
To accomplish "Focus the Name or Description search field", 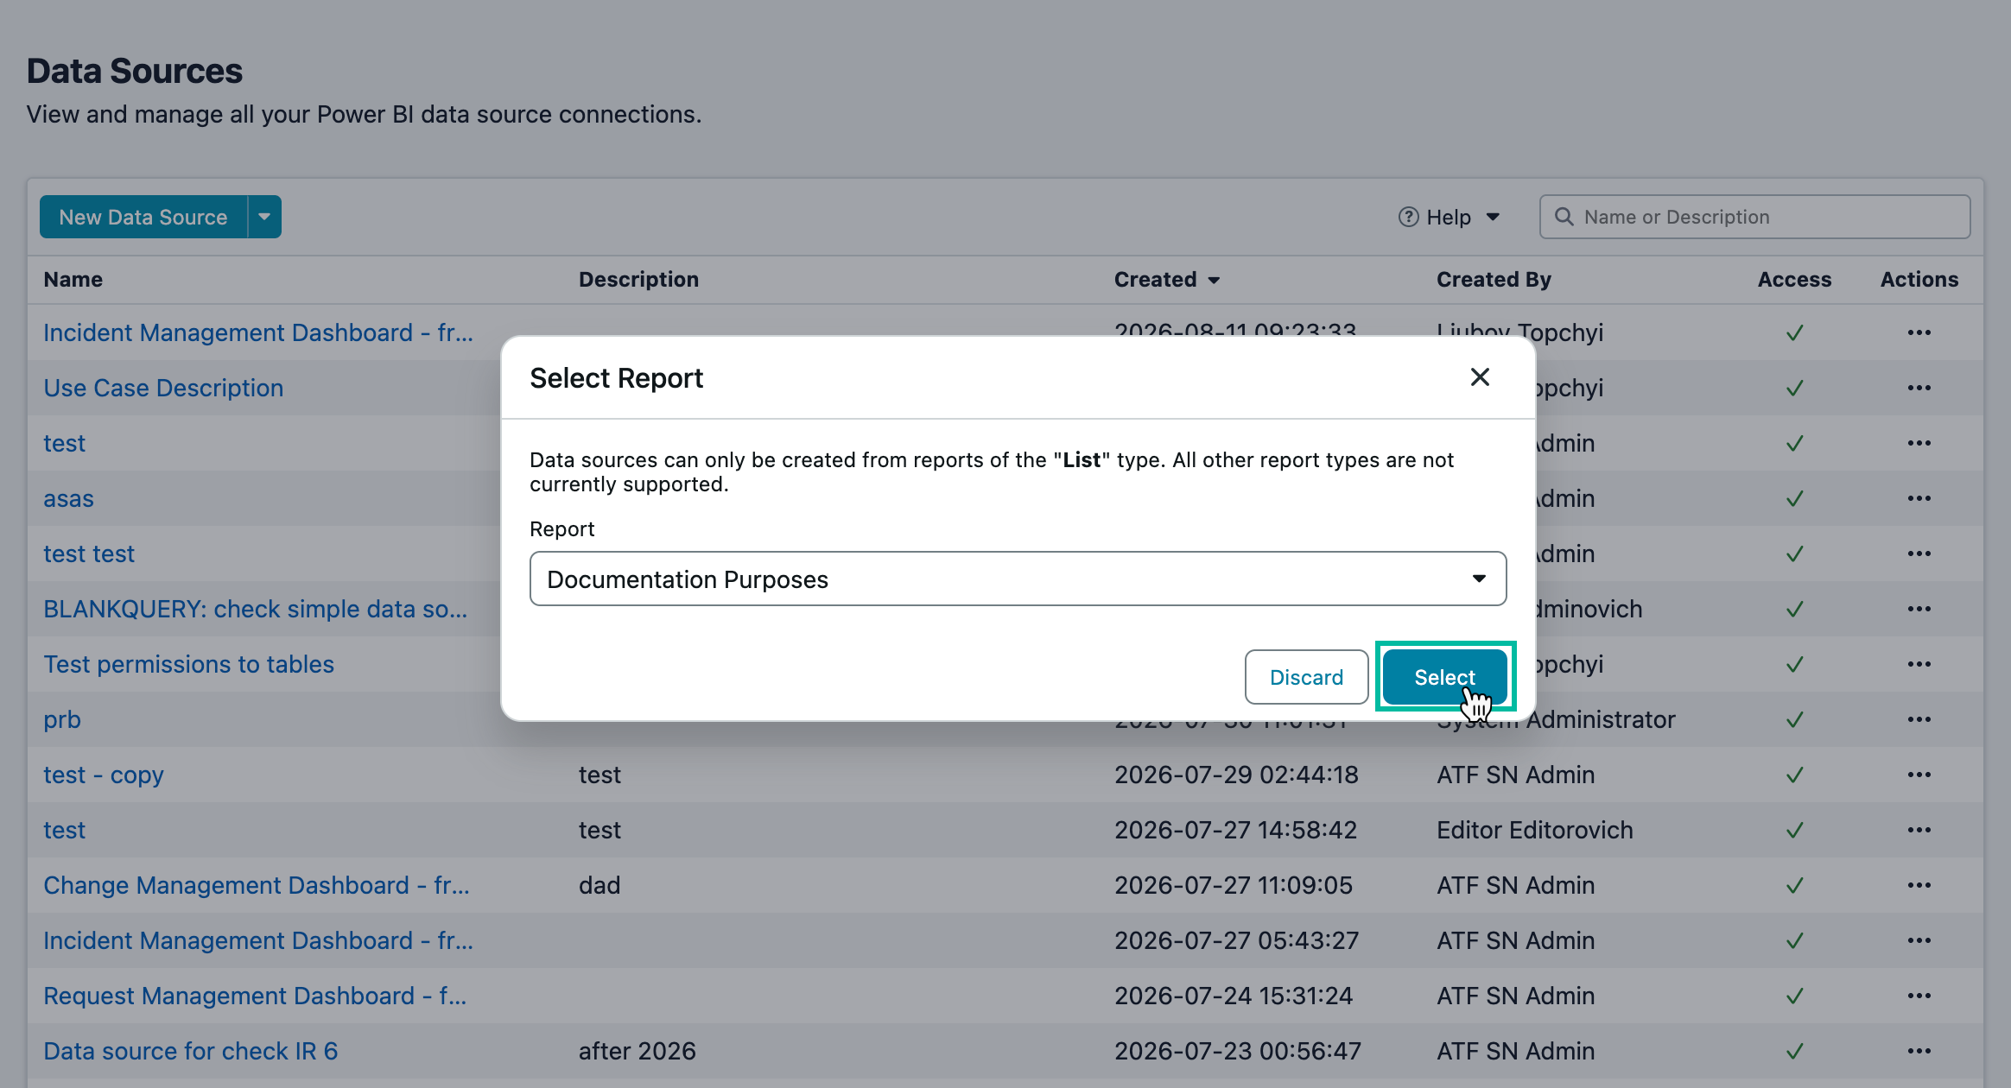I will click(1754, 217).
